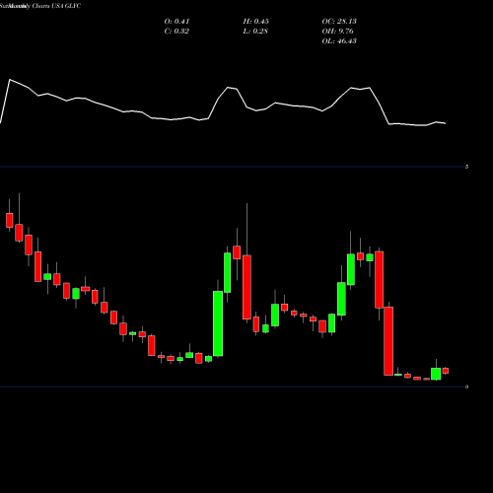Click the axis label 0 on the lower gridline
Screen dimensions: 493x493
click(466, 387)
